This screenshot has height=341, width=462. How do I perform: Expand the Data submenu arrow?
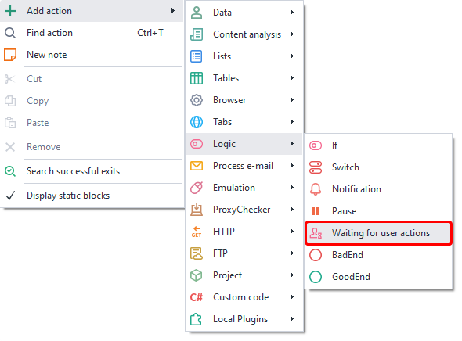(x=292, y=12)
